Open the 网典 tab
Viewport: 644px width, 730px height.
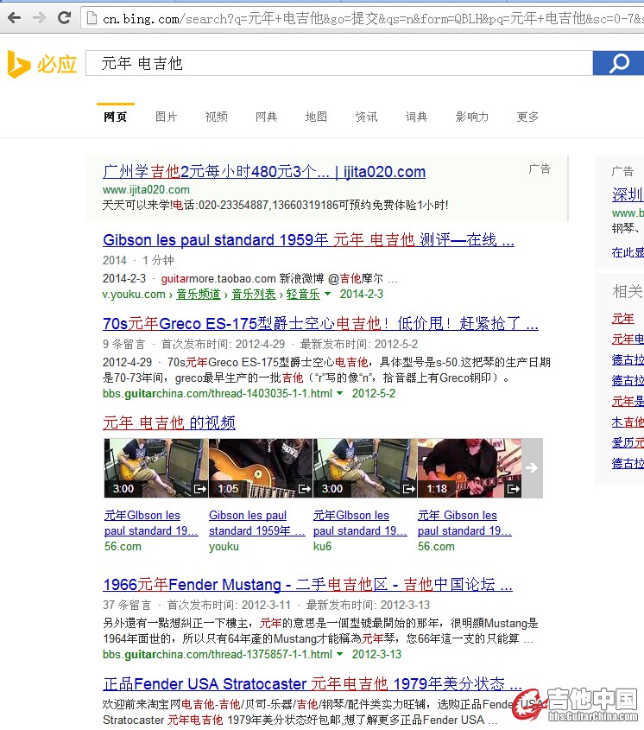[x=266, y=117]
